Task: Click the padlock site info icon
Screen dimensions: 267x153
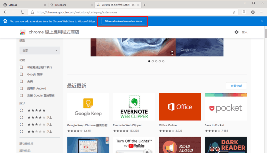Action: click(x=32, y=12)
